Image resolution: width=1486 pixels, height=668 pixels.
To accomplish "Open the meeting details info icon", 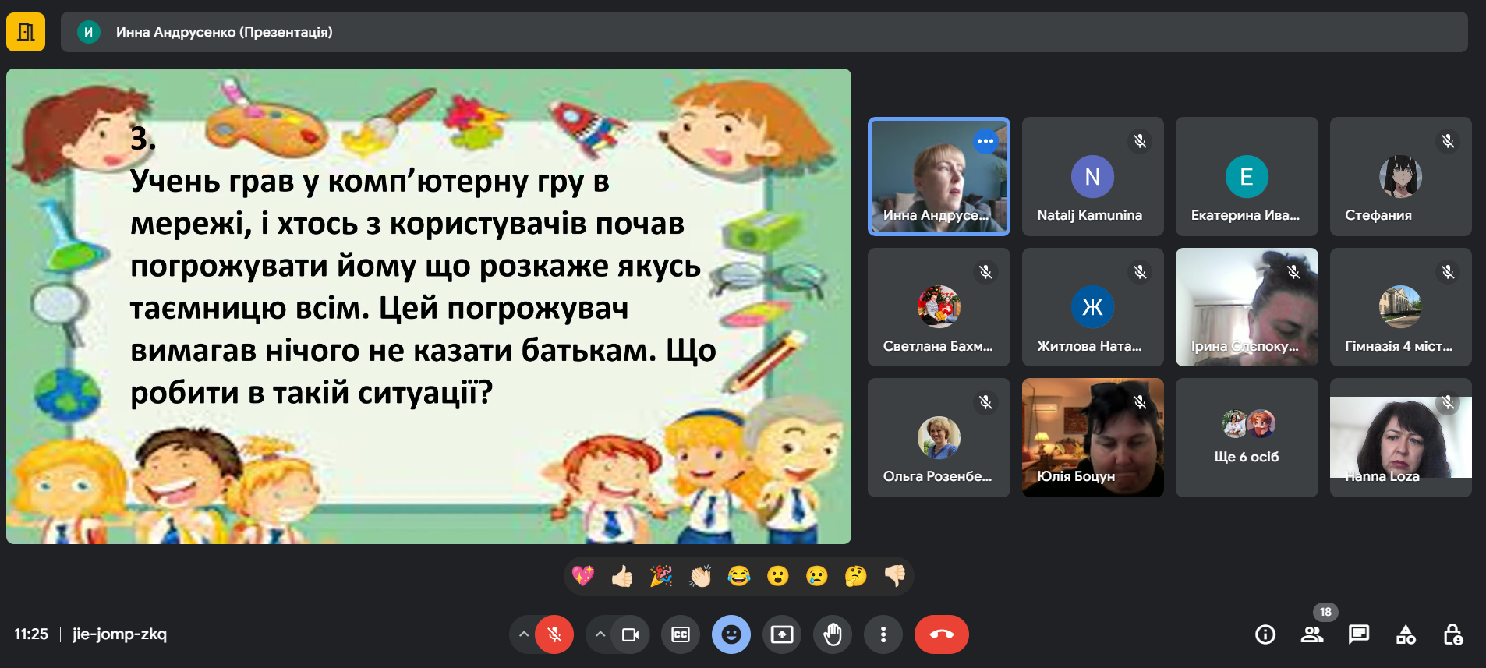I will pyautogui.click(x=1265, y=634).
